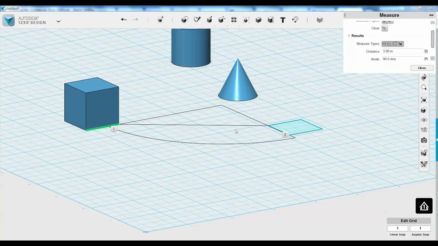Select the Measure tool in toolbar
Screen dimensions: 438x246
(x=271, y=20)
